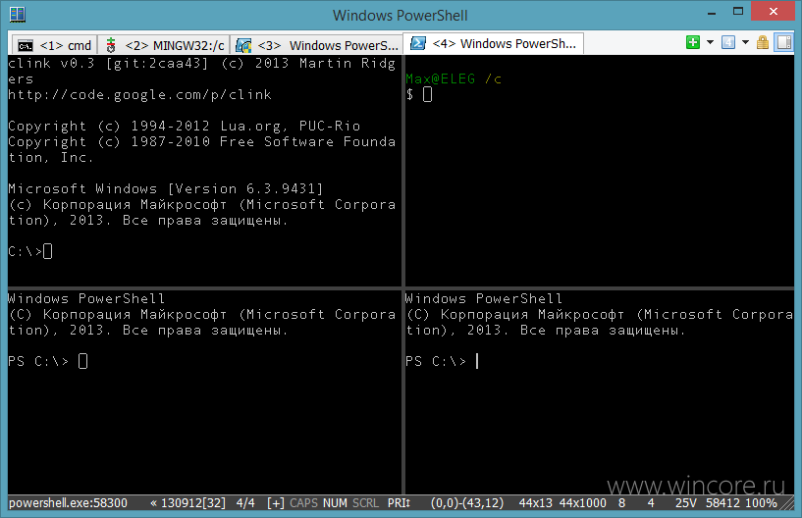Open the arrow beside console number icon
This screenshot has width=802, height=518.
(745, 42)
